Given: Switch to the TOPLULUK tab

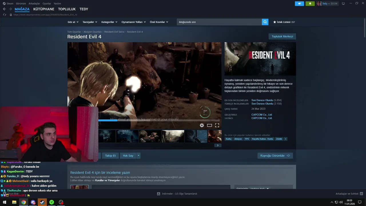Looking at the screenshot, I should click(67, 9).
